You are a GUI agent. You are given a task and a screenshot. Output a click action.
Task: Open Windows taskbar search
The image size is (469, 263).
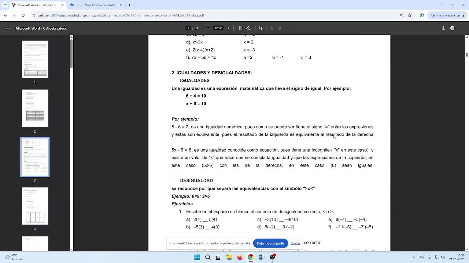pyautogui.click(x=208, y=257)
